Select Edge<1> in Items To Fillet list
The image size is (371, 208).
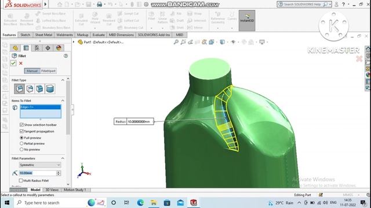pyautogui.click(x=41, y=107)
